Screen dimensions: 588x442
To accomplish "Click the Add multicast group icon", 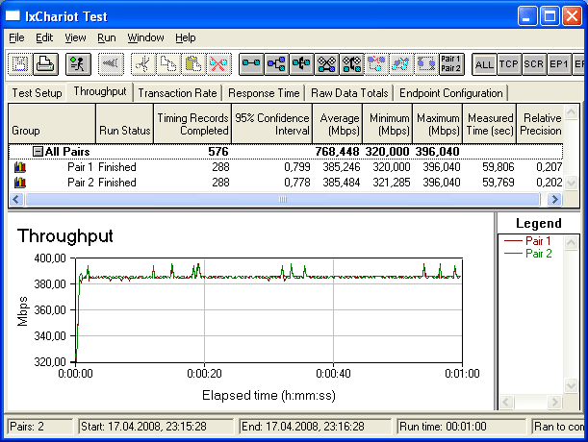I will tap(276, 64).
